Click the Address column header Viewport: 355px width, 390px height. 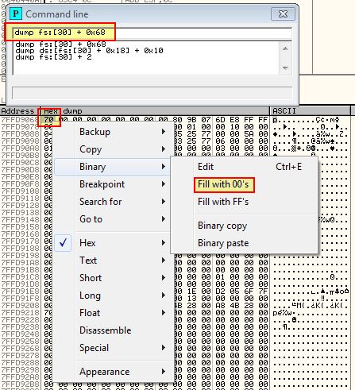[20, 111]
